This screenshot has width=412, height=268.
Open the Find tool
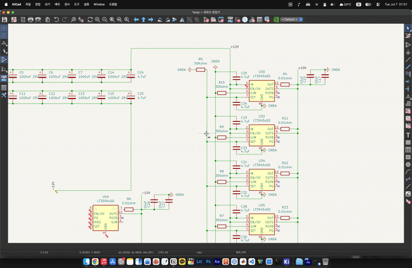point(74,19)
